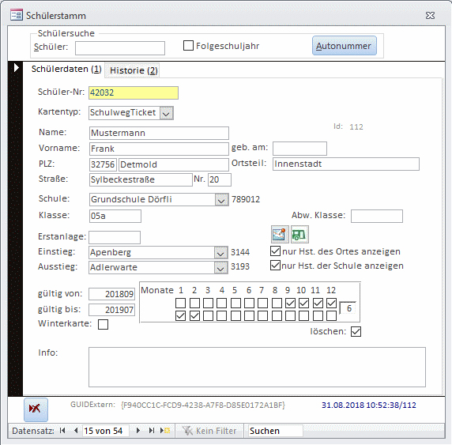Go to the first record in the navigation bar
452x445 pixels.
coord(62,431)
